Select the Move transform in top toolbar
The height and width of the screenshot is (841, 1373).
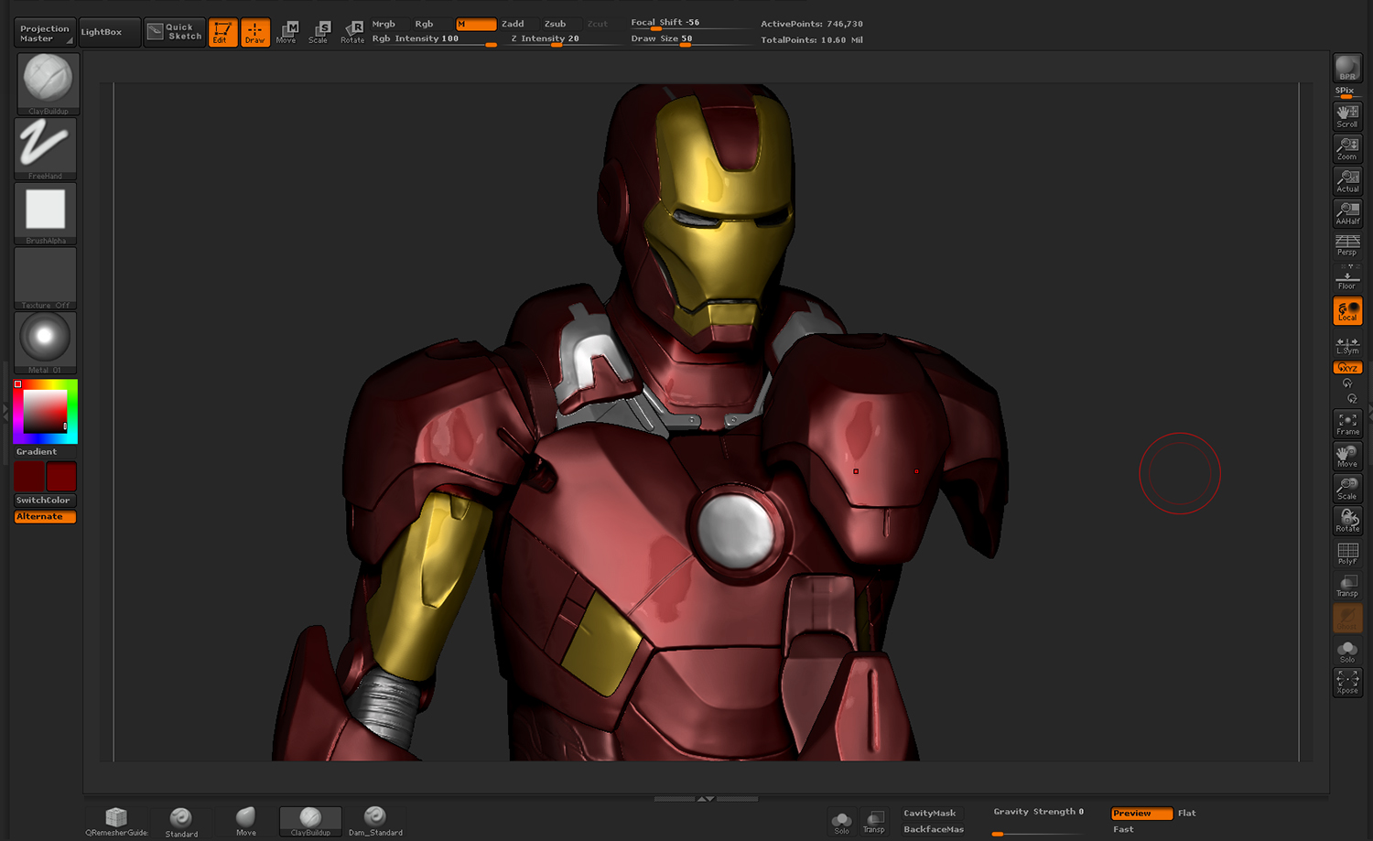pyautogui.click(x=286, y=33)
